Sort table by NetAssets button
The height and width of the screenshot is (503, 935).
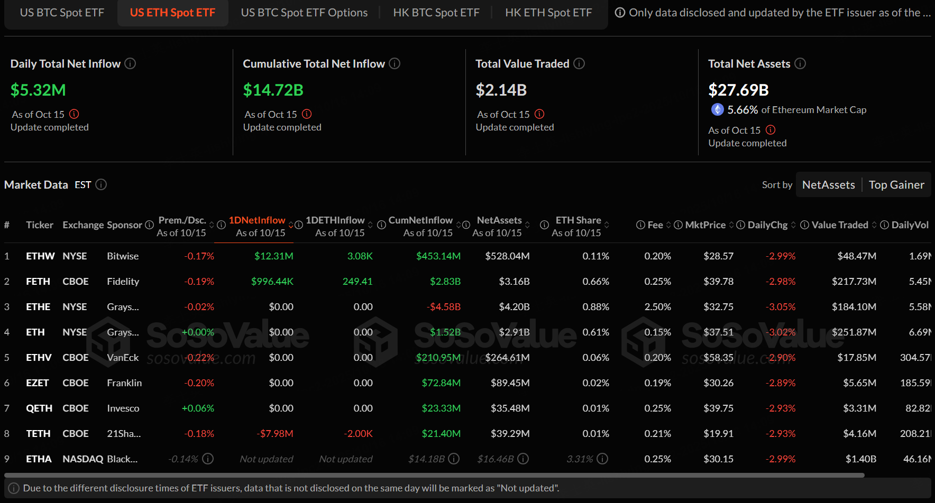(x=828, y=184)
